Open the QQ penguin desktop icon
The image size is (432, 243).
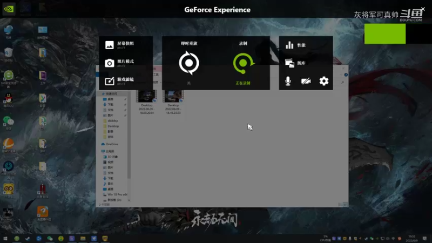pyautogui.click(x=9, y=100)
